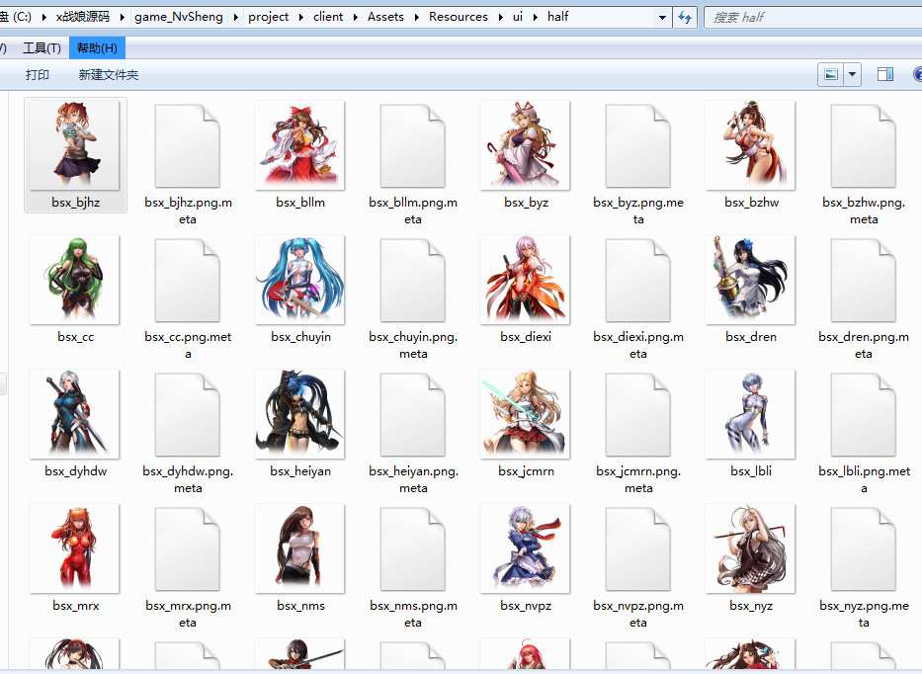Select the bsx_cc.png.meta file icon
The image size is (922, 674).
188,281
